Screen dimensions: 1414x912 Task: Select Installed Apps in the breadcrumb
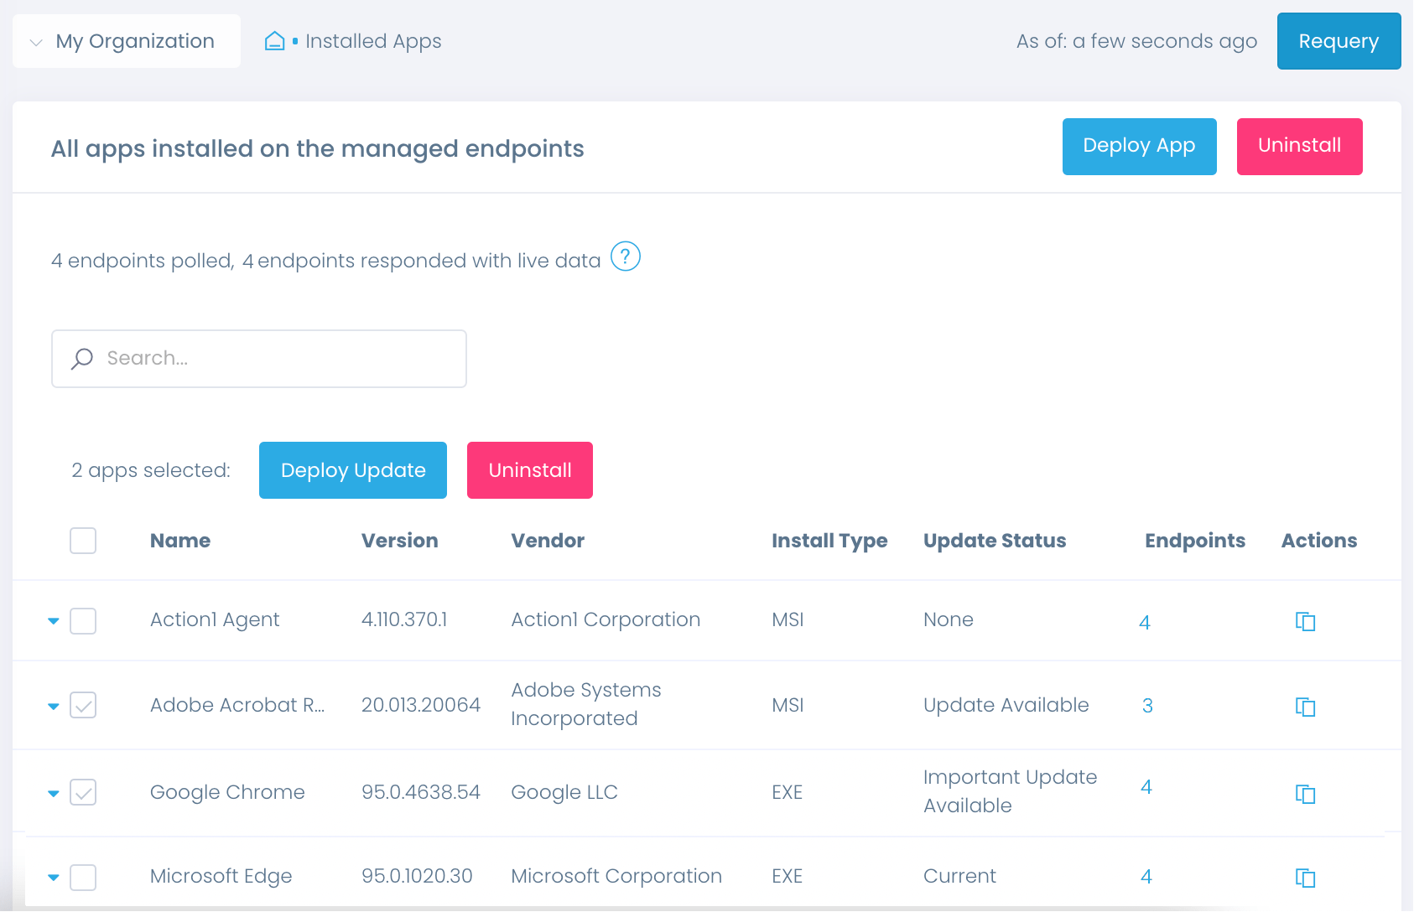coord(373,40)
